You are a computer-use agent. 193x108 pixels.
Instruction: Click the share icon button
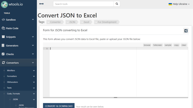pyautogui.click(x=186, y=31)
